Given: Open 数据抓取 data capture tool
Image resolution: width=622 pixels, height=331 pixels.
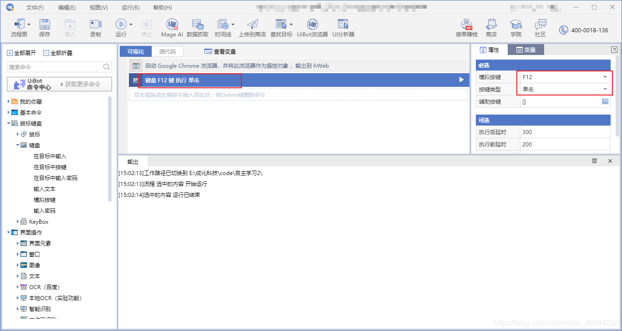Looking at the screenshot, I should point(198,28).
